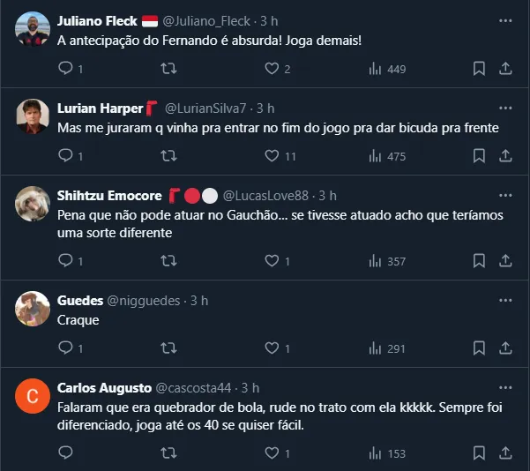The image size is (530, 471).
Task: View analytics of Juliano Fleck's tweet
Action: click(375, 69)
